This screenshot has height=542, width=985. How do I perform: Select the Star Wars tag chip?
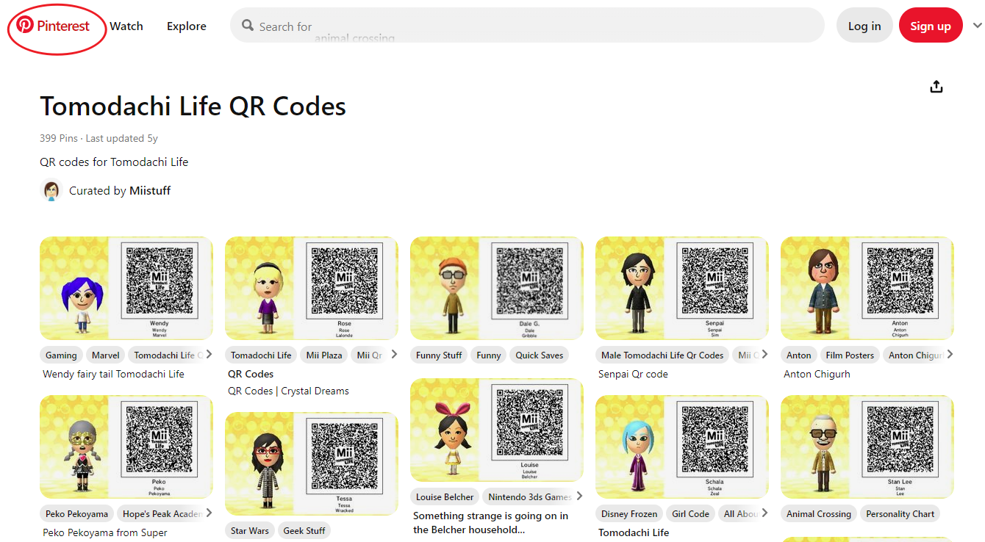point(250,531)
